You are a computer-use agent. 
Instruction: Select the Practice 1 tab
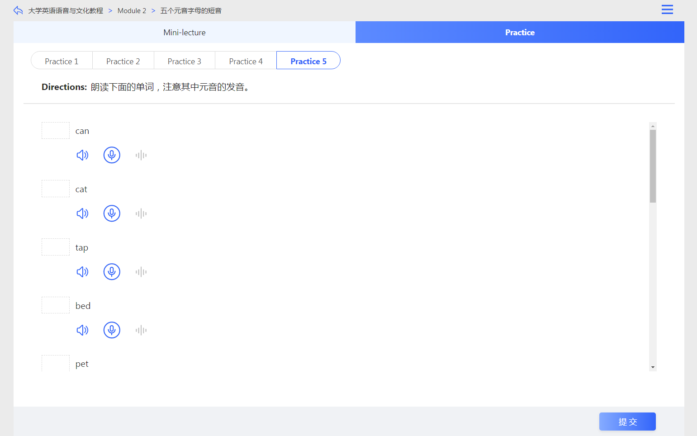pos(62,61)
